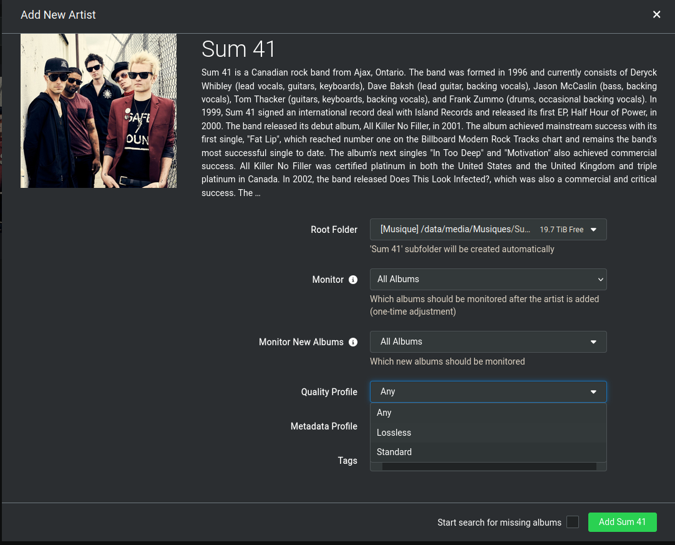Click the Root Folder caret arrow
Screen dimensions: 675x545
coord(593,230)
